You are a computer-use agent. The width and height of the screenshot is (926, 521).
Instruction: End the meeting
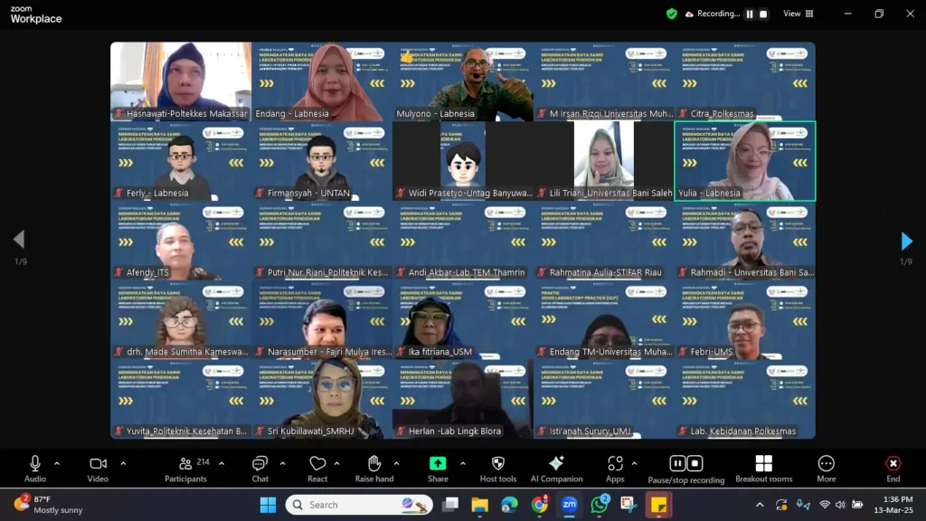893,467
